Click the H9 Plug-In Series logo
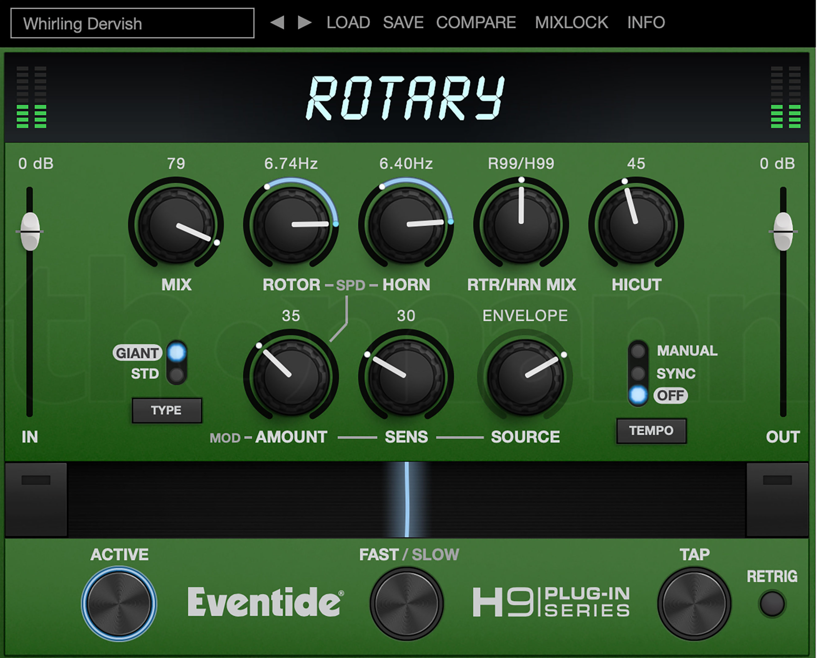Viewport: 817px width, 658px height. click(x=551, y=602)
